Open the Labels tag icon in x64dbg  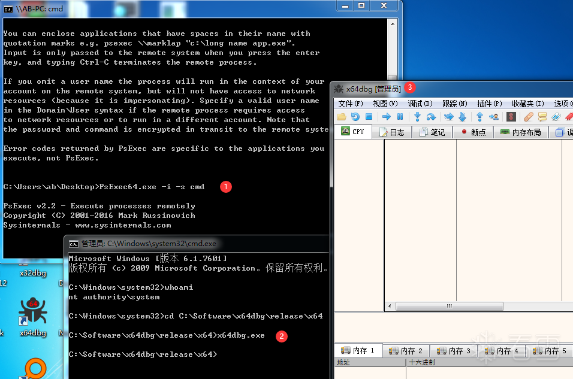coord(556,117)
